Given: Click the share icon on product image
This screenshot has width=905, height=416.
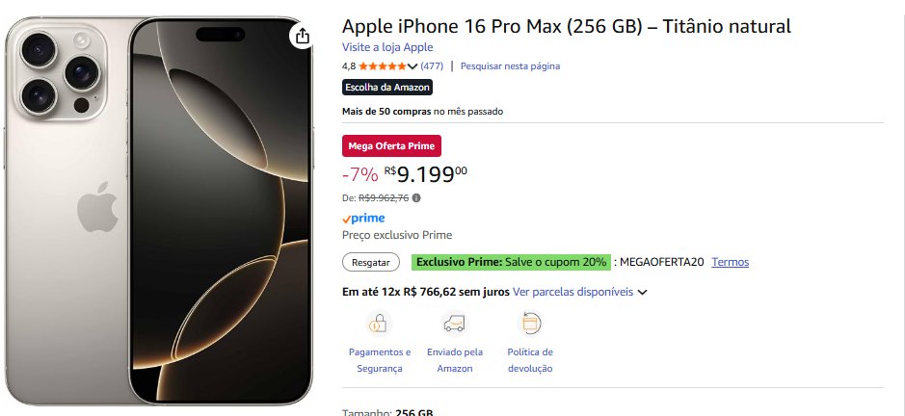Looking at the screenshot, I should pos(302,36).
